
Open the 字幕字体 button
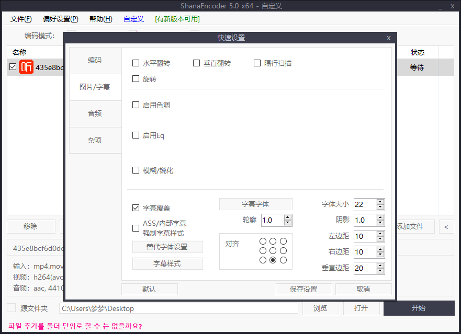coord(256,204)
